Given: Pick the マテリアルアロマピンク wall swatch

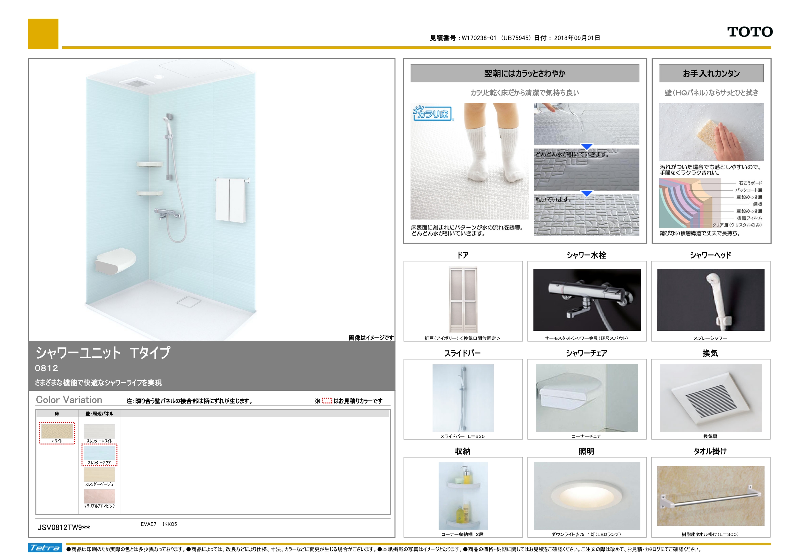Looking at the screenshot, I should point(99,496).
